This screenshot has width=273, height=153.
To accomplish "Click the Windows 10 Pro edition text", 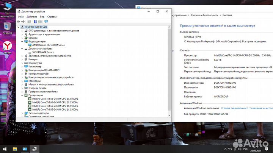I will [192, 37].
